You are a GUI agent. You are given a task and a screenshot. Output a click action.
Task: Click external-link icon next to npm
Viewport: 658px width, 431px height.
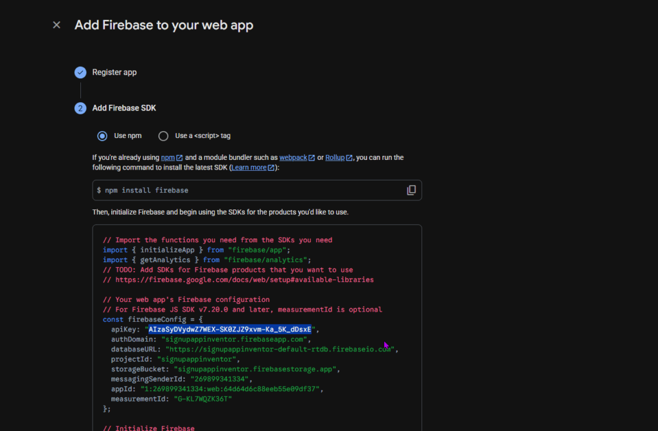click(x=180, y=158)
